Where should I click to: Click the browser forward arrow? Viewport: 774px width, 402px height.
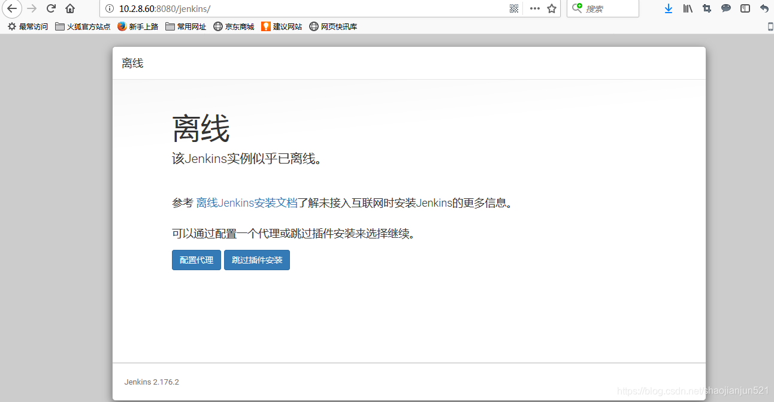[x=32, y=8]
